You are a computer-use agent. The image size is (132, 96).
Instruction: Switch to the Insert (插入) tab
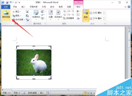pyautogui.click(x=23, y=7)
